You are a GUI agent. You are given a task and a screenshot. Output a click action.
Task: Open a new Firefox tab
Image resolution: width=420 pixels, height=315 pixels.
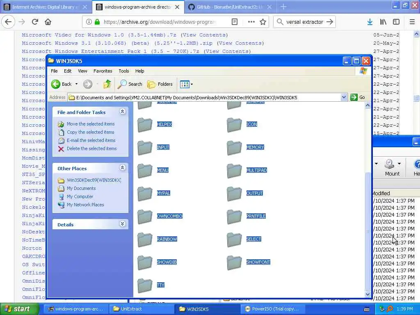pyautogui.click(x=283, y=7)
